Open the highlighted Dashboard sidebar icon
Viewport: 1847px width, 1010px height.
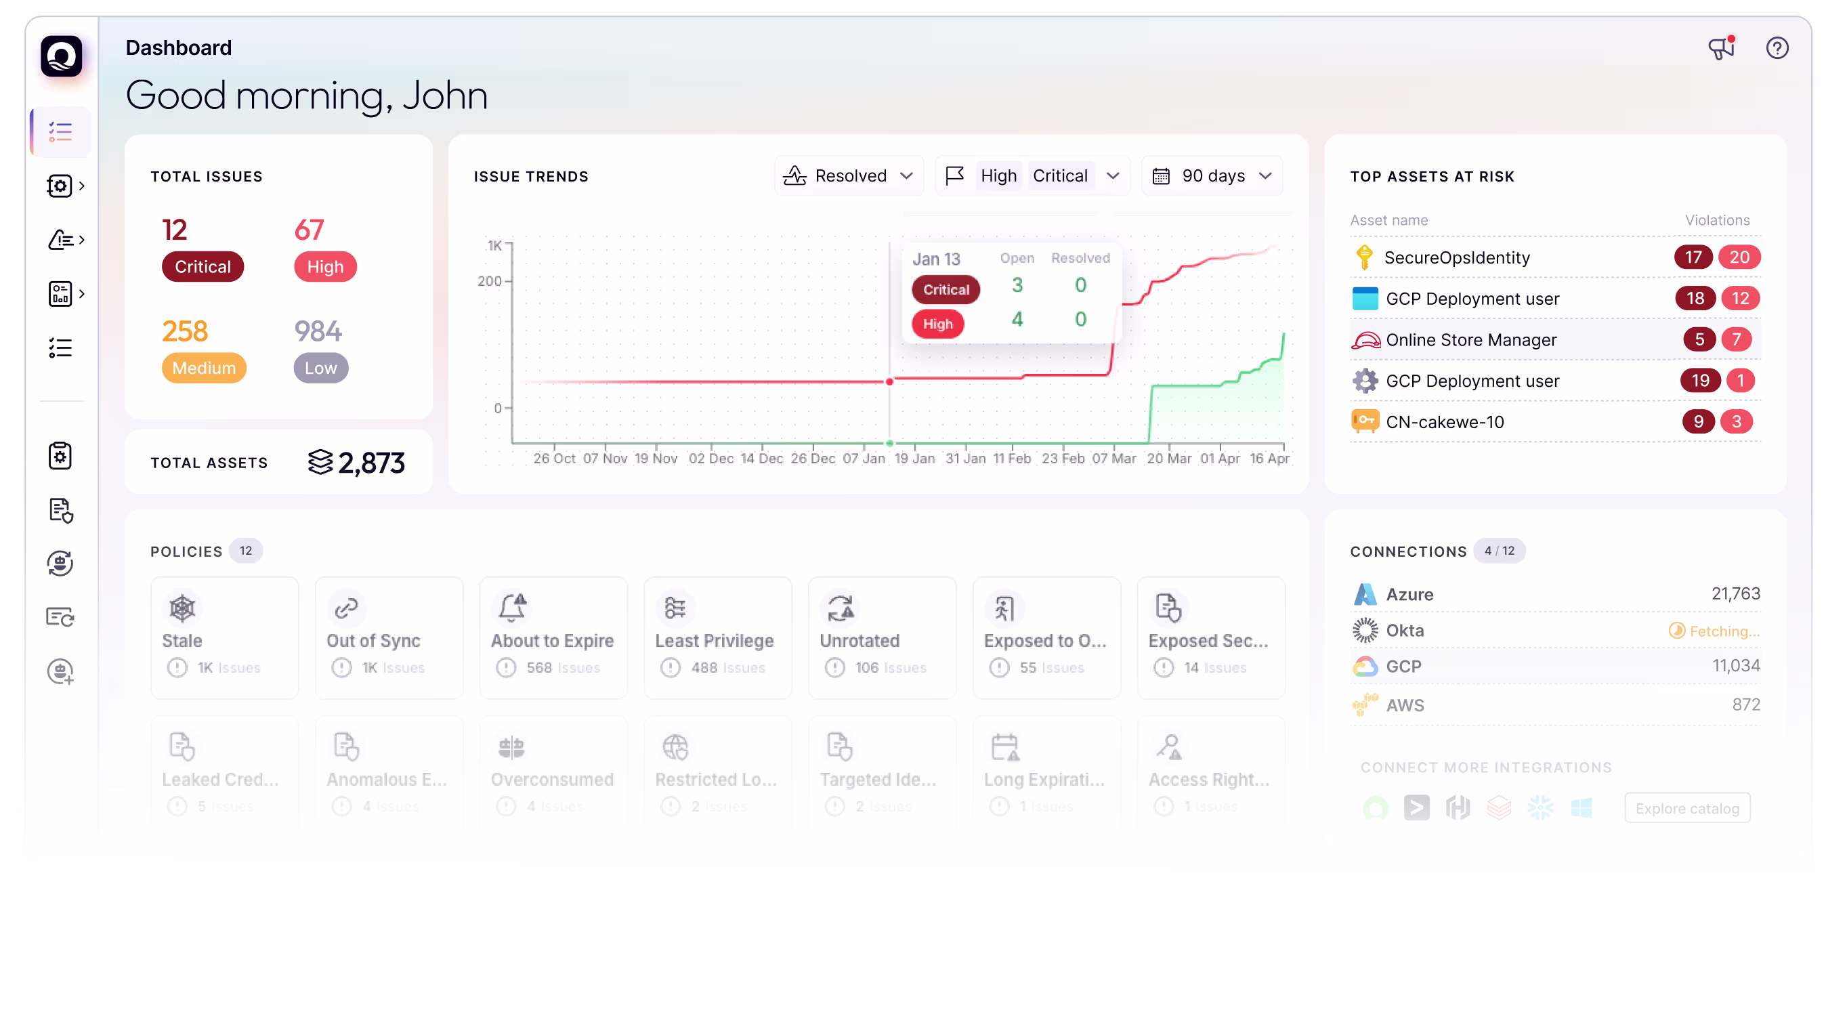60,132
